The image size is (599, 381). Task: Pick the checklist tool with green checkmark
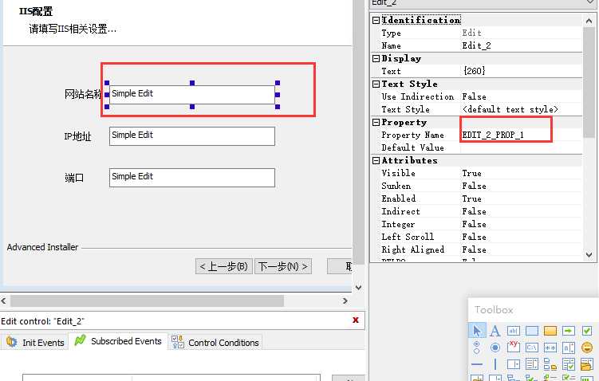[x=569, y=364]
